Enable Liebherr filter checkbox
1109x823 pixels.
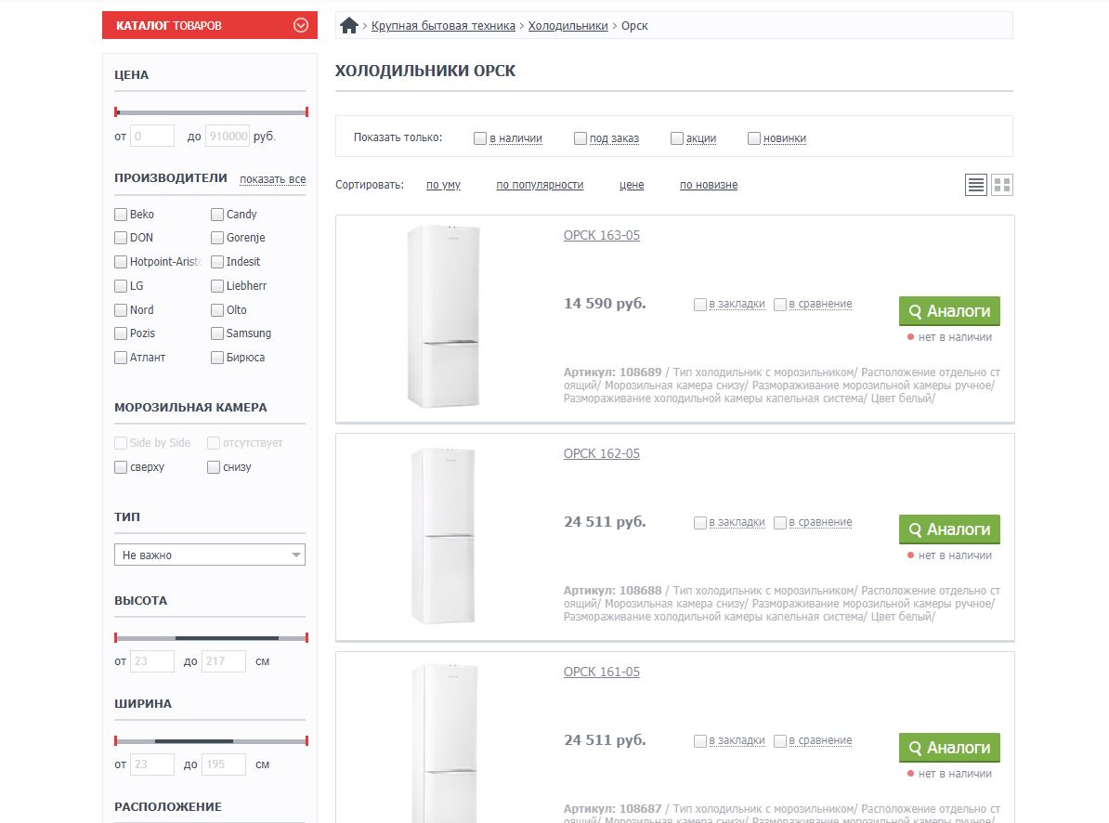[217, 286]
